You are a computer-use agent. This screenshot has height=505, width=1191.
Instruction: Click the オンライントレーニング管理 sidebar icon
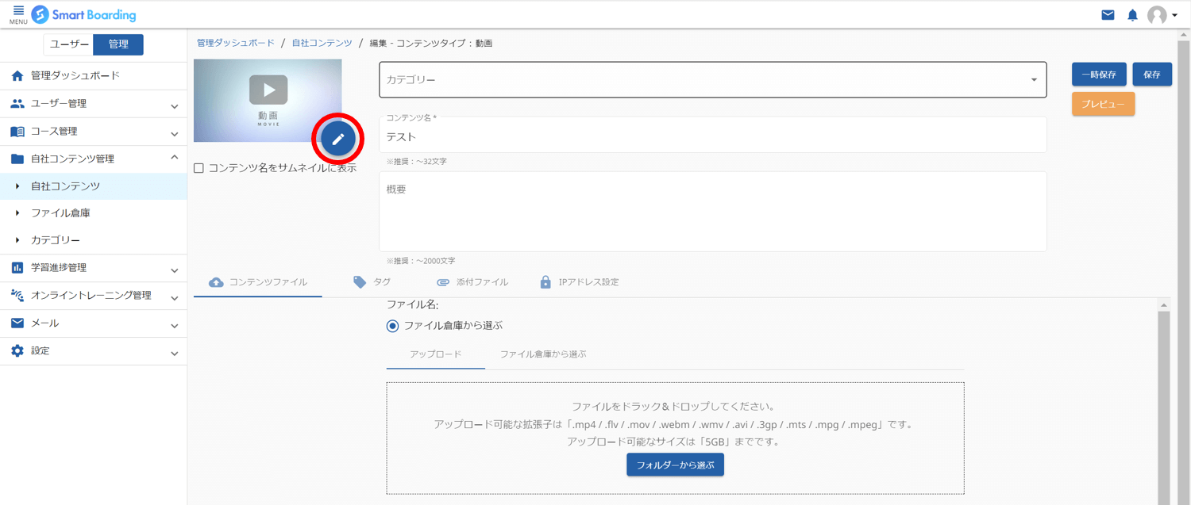pos(17,296)
